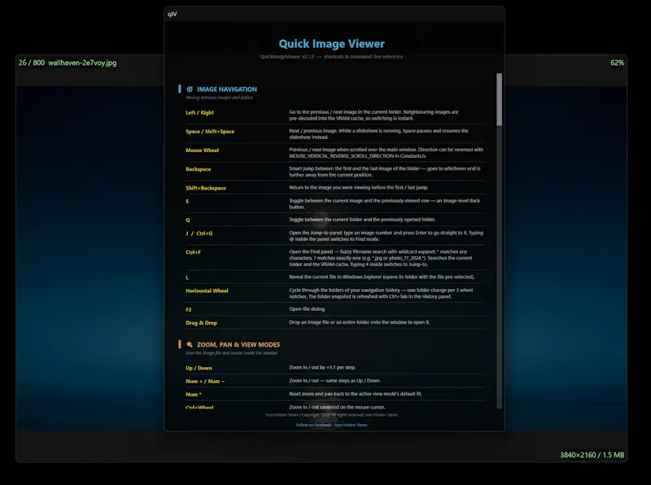651x485 pixels.
Task: Click the QuickImageViewer v2.1.9 subtitle line
Action: coord(331,56)
